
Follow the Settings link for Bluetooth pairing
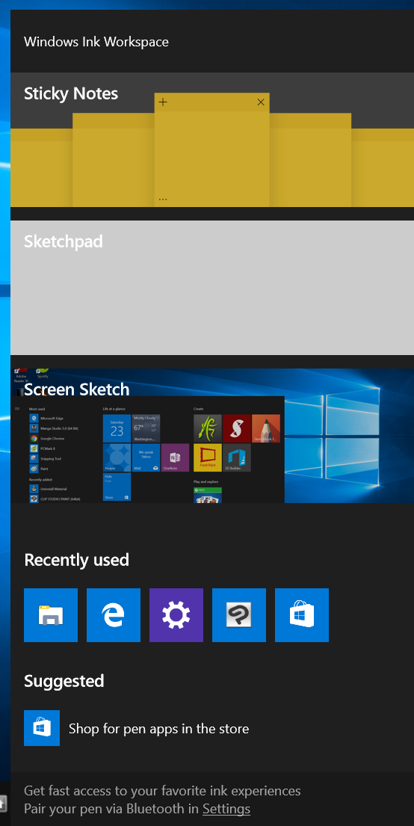(x=226, y=809)
